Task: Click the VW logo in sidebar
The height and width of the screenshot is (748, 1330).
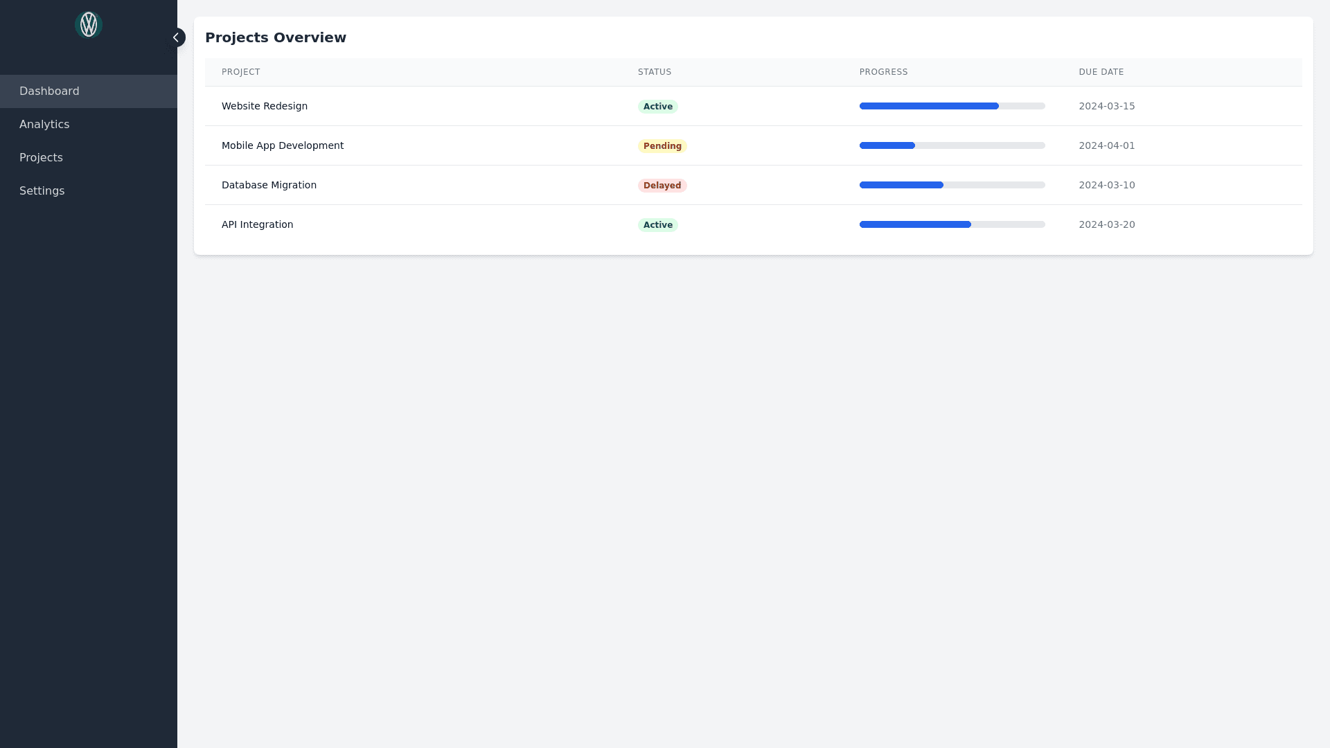Action: tap(89, 25)
